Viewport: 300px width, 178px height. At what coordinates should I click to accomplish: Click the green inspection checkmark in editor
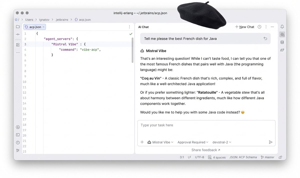coord(131,34)
